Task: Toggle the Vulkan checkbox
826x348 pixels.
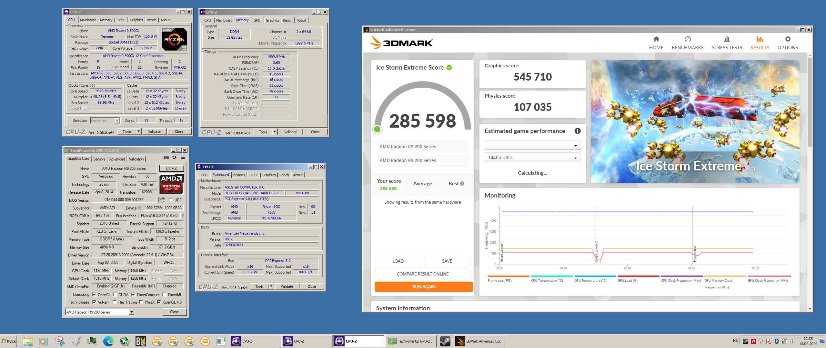Action: [x=94, y=302]
